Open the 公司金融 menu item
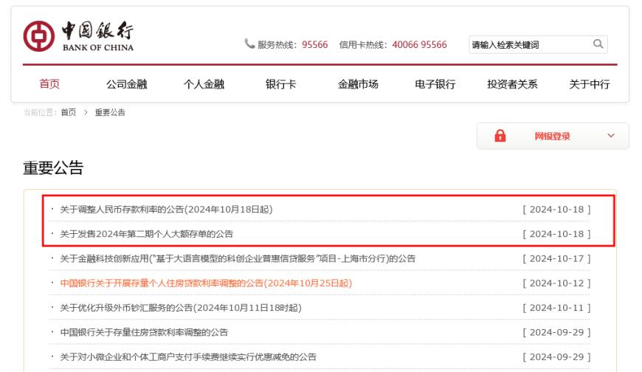The image size is (642, 372). [x=126, y=84]
